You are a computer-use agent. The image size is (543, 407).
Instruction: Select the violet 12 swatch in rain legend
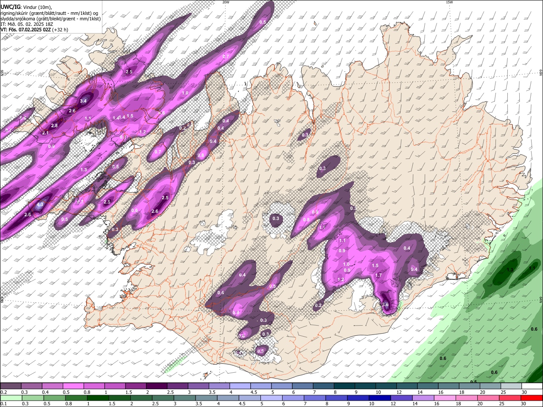(401, 398)
